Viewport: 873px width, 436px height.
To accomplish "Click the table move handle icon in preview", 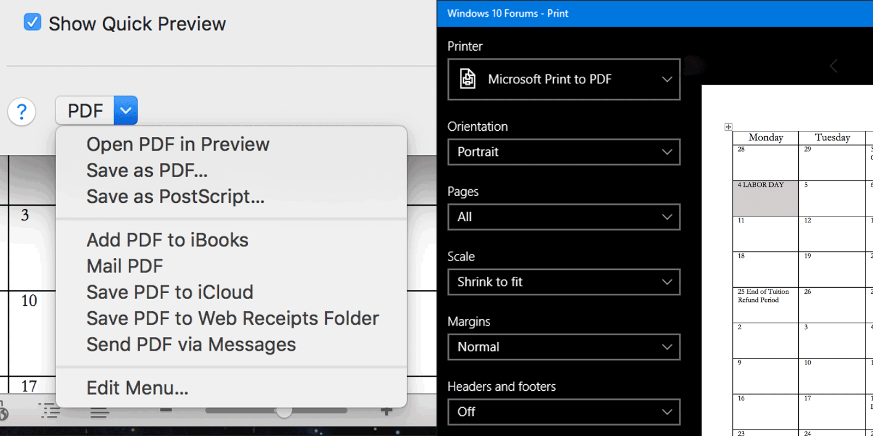I will click(x=728, y=127).
